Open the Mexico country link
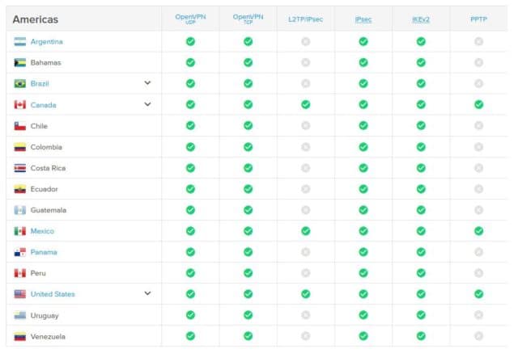The width and height of the screenshot is (518, 353). click(x=42, y=231)
